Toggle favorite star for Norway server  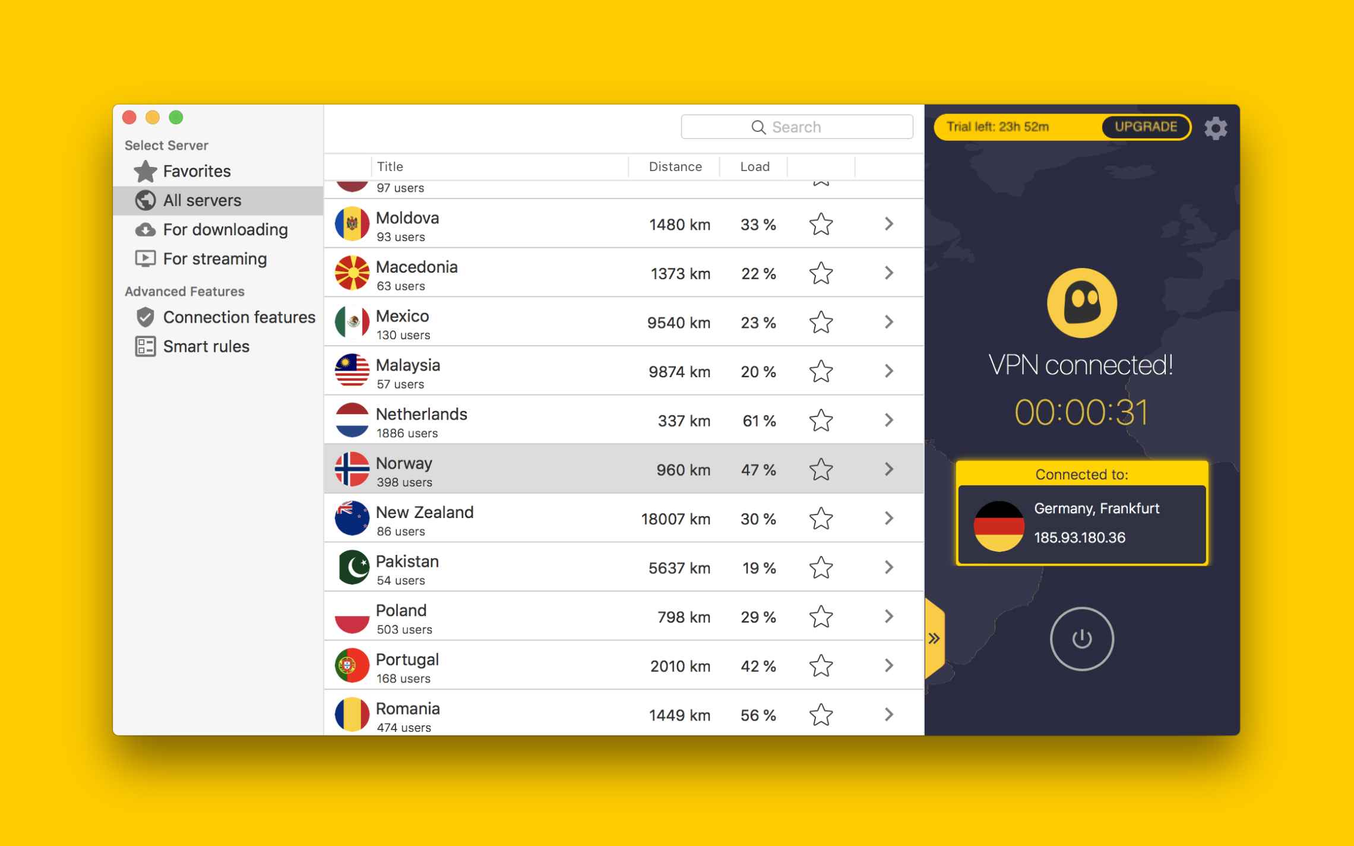point(820,470)
